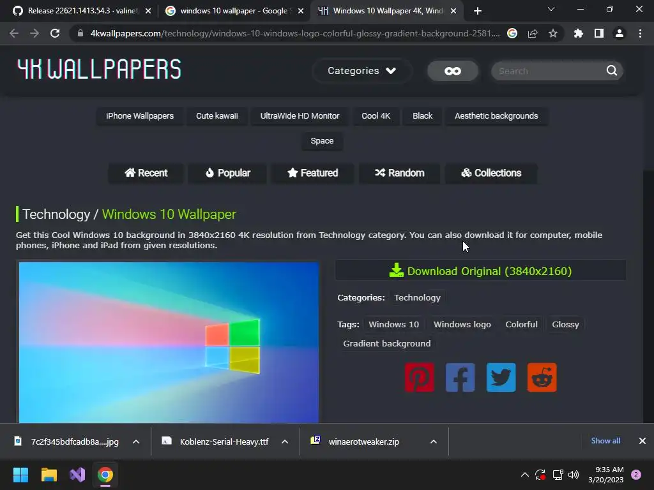Open the Chrome profile icon
654x490 pixels.
point(620,33)
